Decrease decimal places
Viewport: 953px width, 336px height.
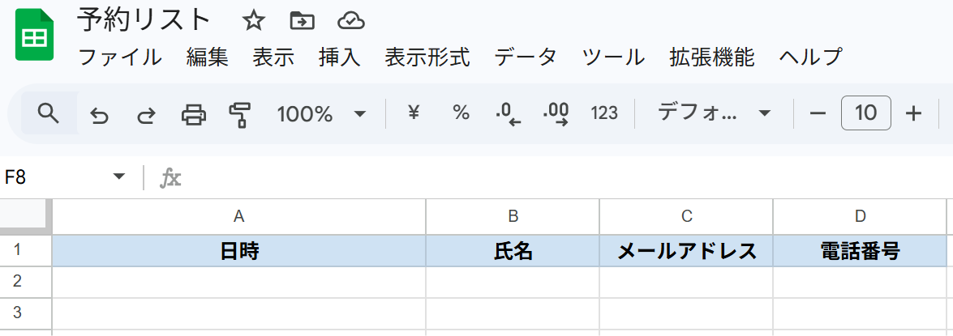tap(508, 114)
